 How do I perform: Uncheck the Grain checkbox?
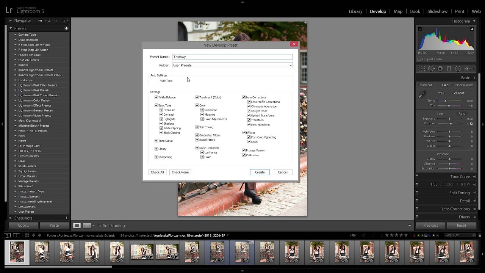tap(249, 142)
